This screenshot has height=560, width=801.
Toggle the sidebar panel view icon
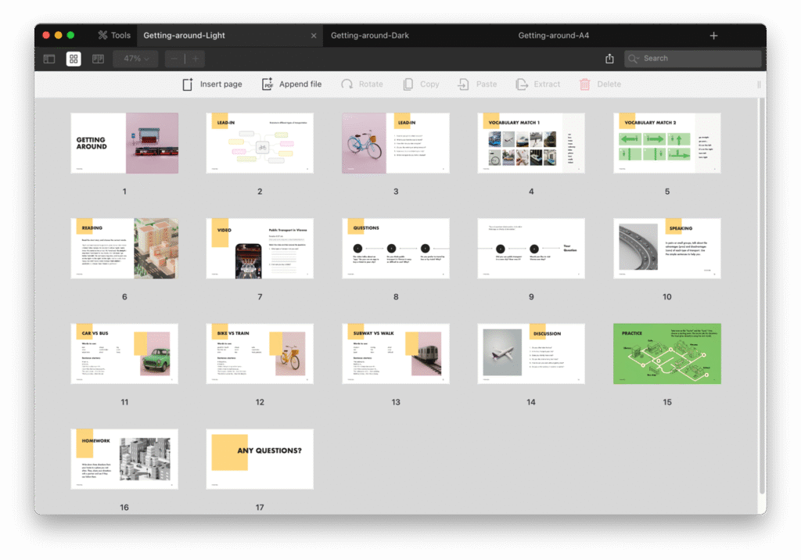49,59
